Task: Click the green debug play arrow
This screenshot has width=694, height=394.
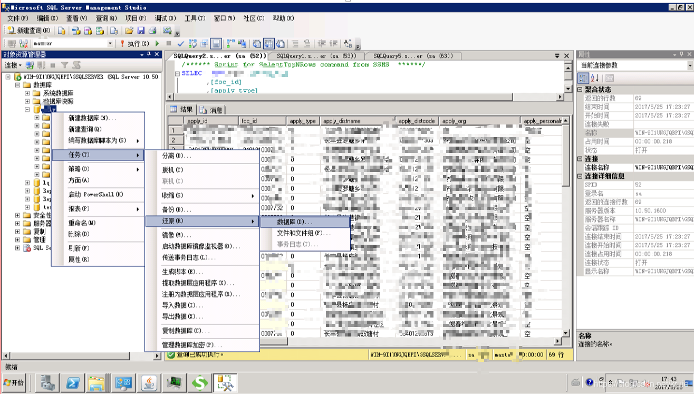Action: (x=157, y=44)
